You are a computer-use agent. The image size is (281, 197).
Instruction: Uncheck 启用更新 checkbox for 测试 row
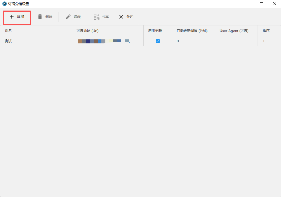coord(158,41)
